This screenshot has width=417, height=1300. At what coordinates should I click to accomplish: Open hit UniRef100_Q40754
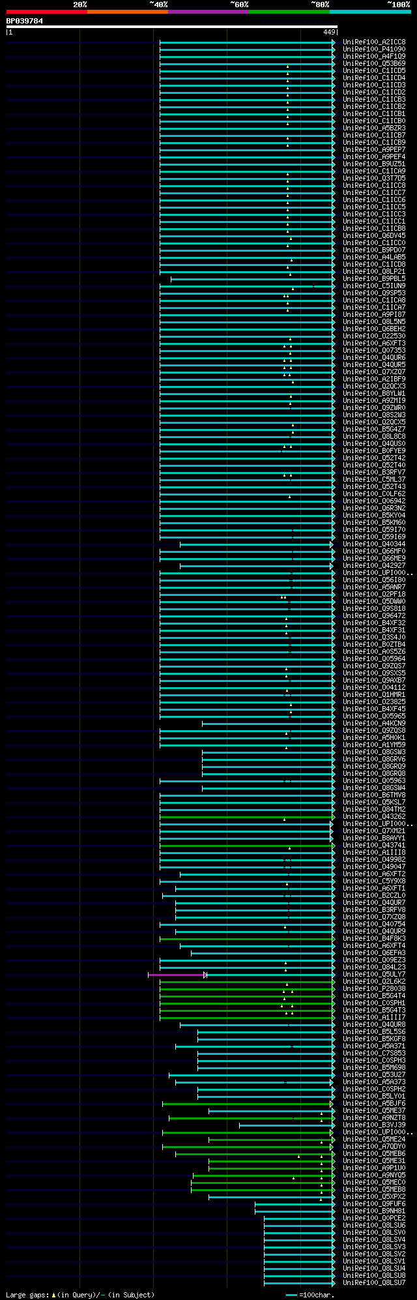tap(374, 924)
